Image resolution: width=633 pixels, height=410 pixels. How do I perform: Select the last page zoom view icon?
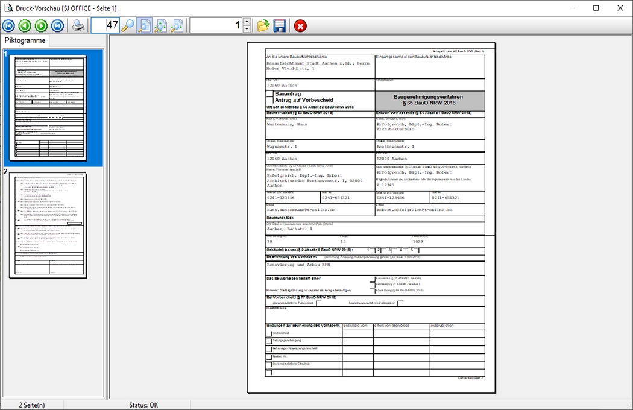pos(177,26)
